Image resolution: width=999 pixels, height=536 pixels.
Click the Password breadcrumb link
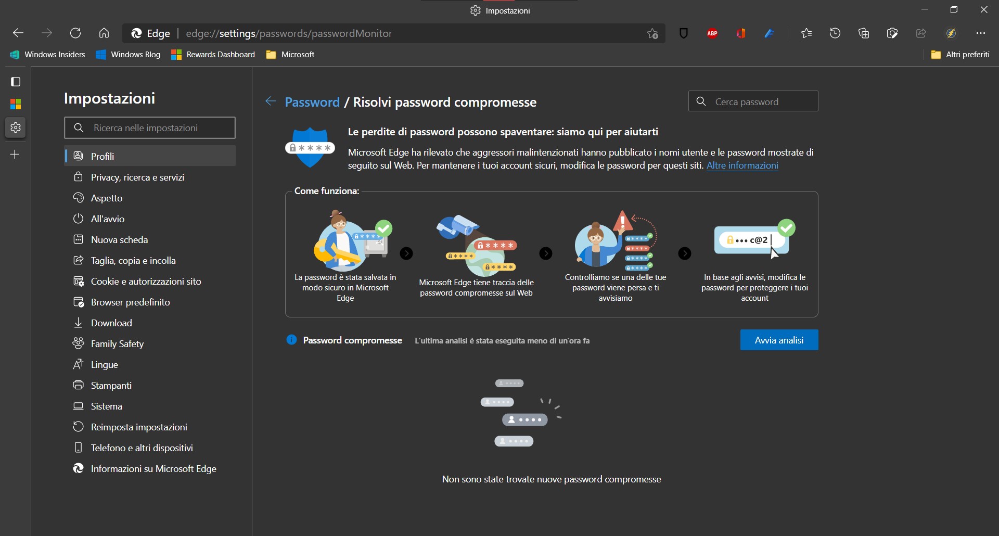point(312,102)
